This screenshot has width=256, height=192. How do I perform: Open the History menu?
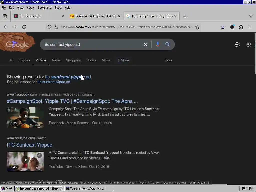30,8
